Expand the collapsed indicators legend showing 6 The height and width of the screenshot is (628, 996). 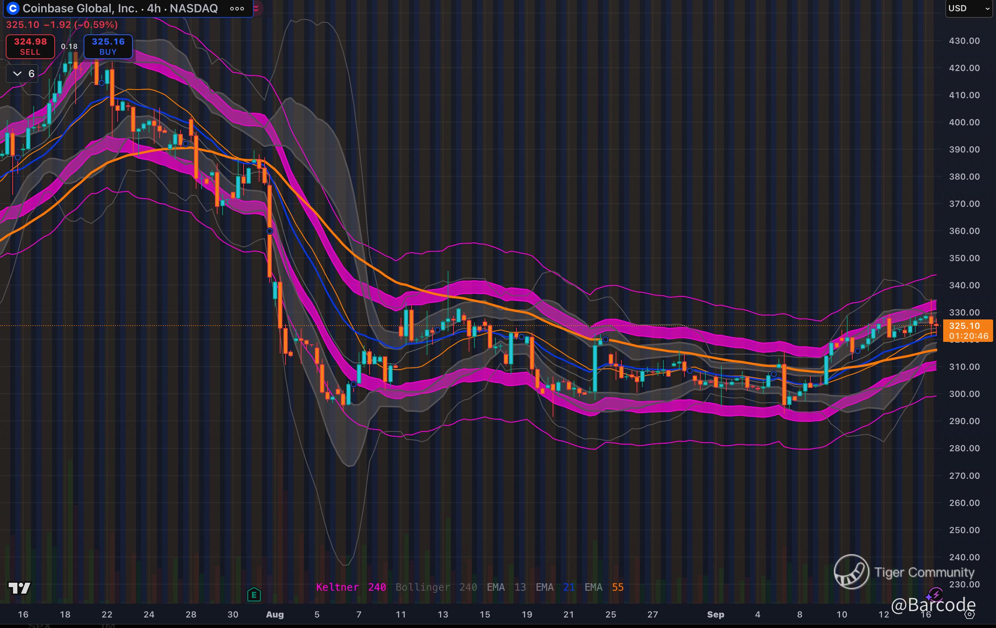click(x=23, y=74)
